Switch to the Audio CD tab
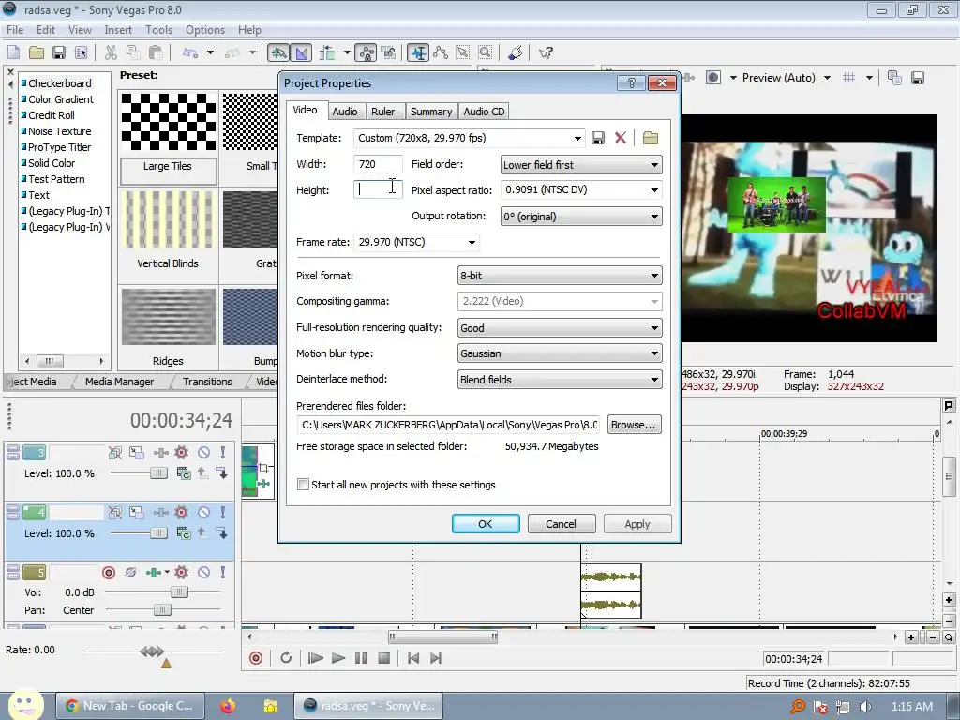This screenshot has height=720, width=960. 484,112
